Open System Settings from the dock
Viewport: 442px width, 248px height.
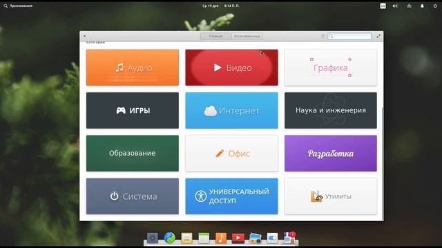pyautogui.click(x=272, y=238)
